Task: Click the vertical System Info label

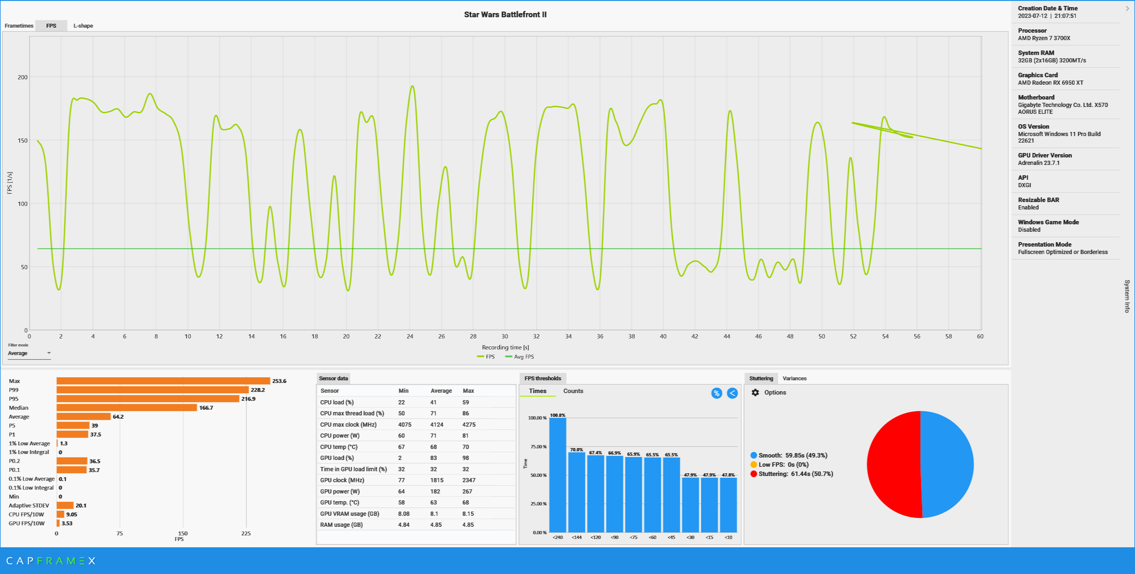Action: click(x=1127, y=296)
